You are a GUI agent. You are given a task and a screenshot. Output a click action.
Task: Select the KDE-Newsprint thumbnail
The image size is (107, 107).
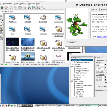58,56
